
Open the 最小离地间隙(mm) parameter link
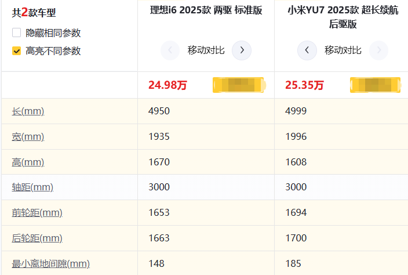tap(51, 264)
